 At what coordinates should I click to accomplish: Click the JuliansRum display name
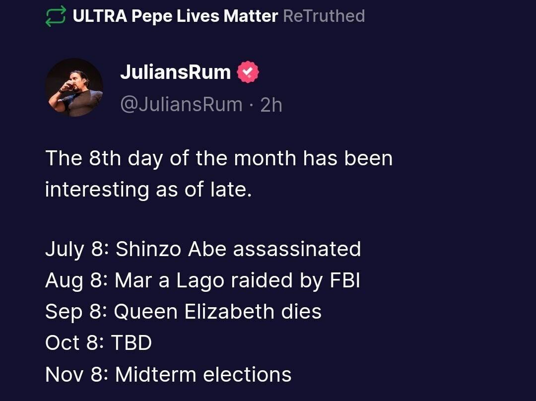coord(175,72)
